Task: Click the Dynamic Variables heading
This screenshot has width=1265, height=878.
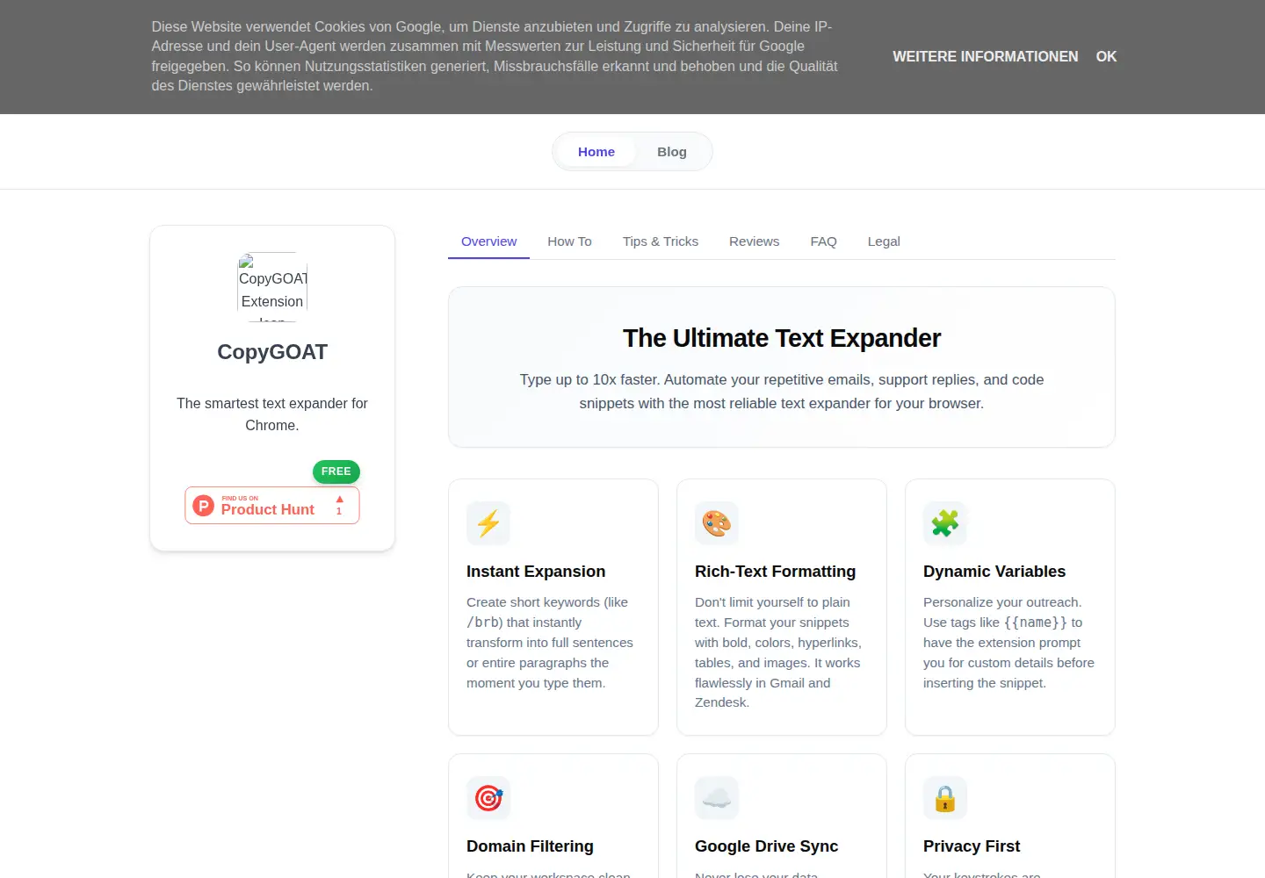Action: point(994,572)
